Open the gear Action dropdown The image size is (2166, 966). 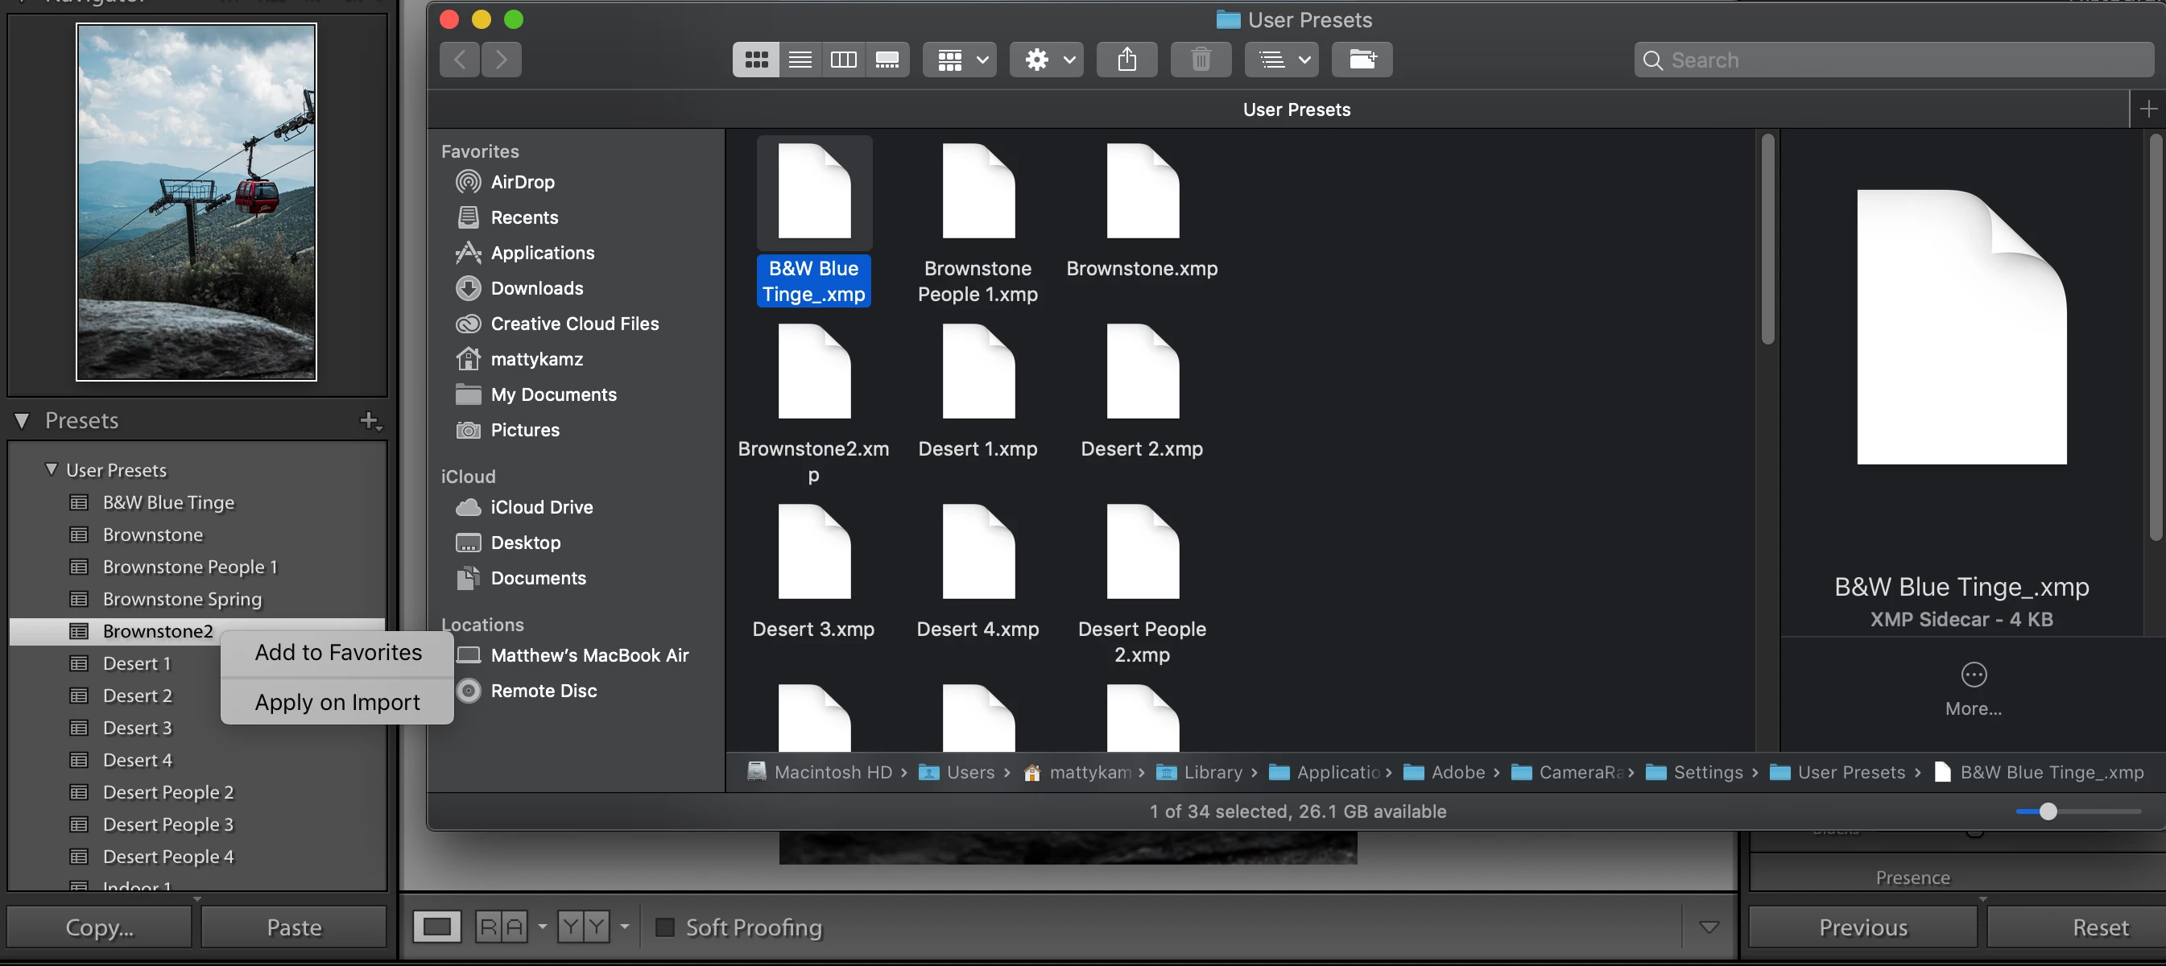pos(1047,60)
